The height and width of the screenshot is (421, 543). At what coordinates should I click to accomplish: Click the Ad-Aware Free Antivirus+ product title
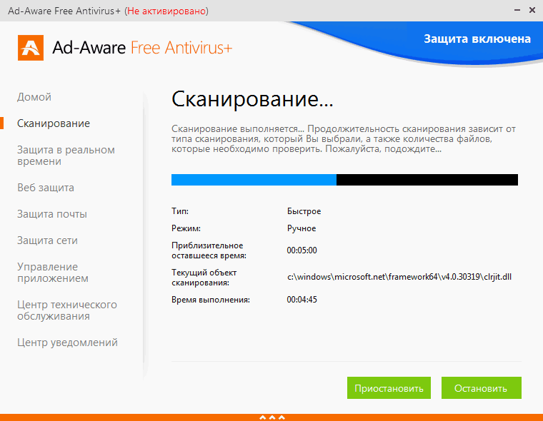(142, 48)
